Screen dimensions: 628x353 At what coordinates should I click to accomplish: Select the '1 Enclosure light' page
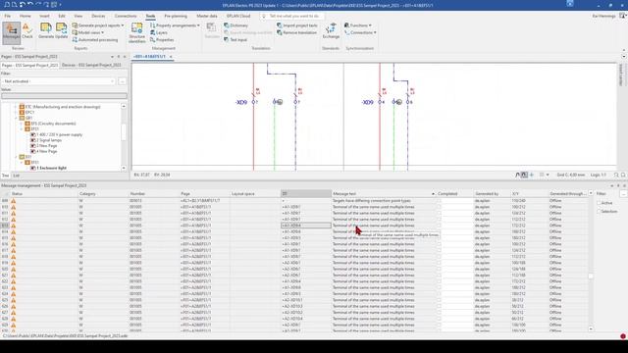point(48,168)
